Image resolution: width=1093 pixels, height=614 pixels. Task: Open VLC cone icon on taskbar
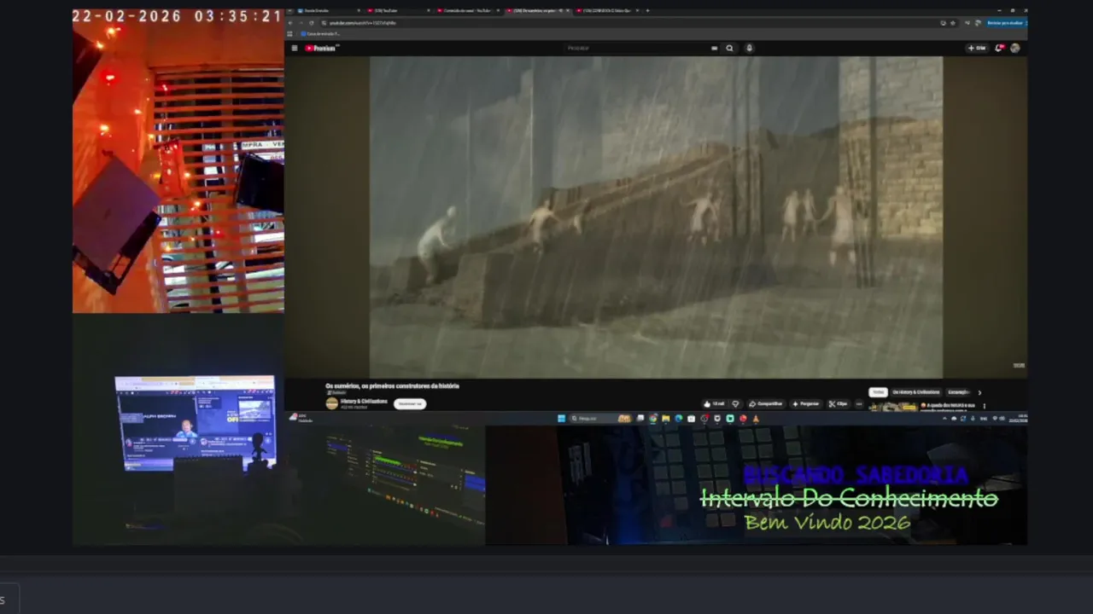click(x=756, y=418)
